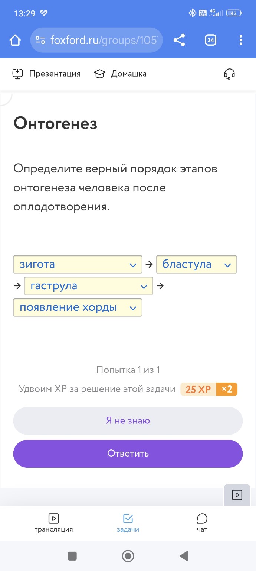
Task: Open the трансляция broadcast icon
Action: click(x=54, y=519)
